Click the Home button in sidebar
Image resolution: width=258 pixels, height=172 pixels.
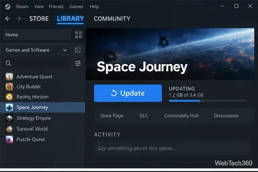pos(37,35)
